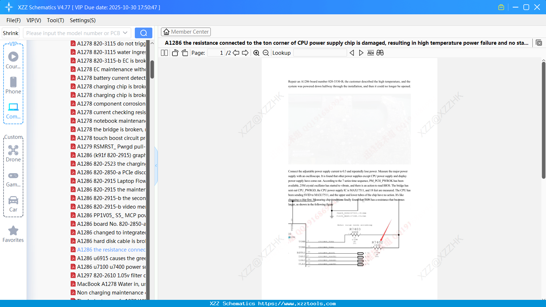Image resolution: width=546 pixels, height=307 pixels.
Task: Open A1286 820-2850-a PCIe file
Action: tap(108, 172)
